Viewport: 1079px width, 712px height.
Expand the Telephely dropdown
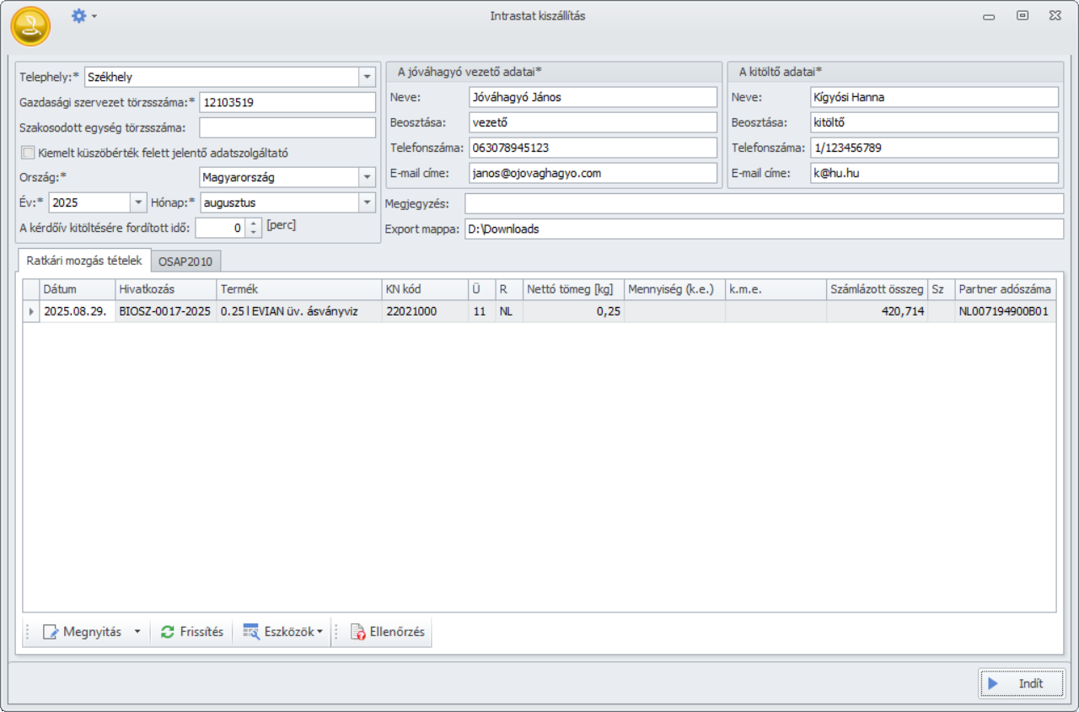[367, 77]
